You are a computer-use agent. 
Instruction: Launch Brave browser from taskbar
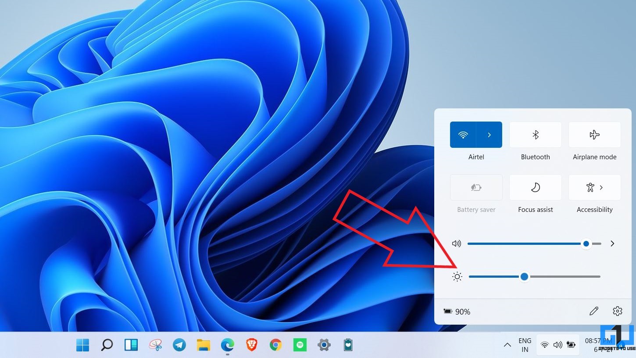[x=251, y=345]
